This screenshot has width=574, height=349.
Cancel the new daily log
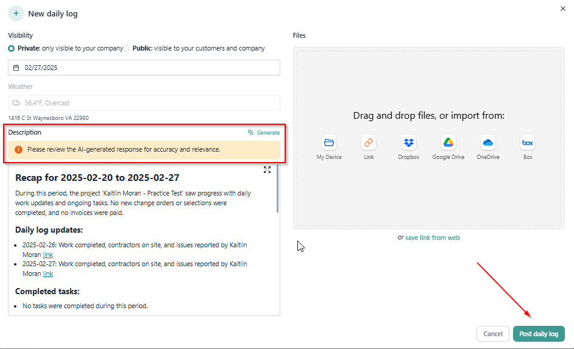tap(493, 334)
